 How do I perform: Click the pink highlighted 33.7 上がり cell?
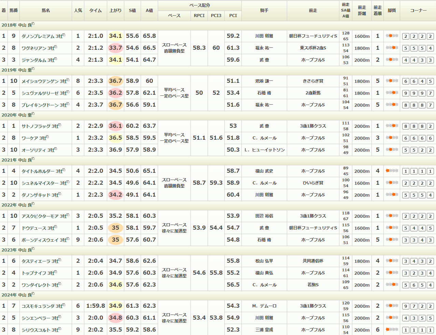[115, 48]
